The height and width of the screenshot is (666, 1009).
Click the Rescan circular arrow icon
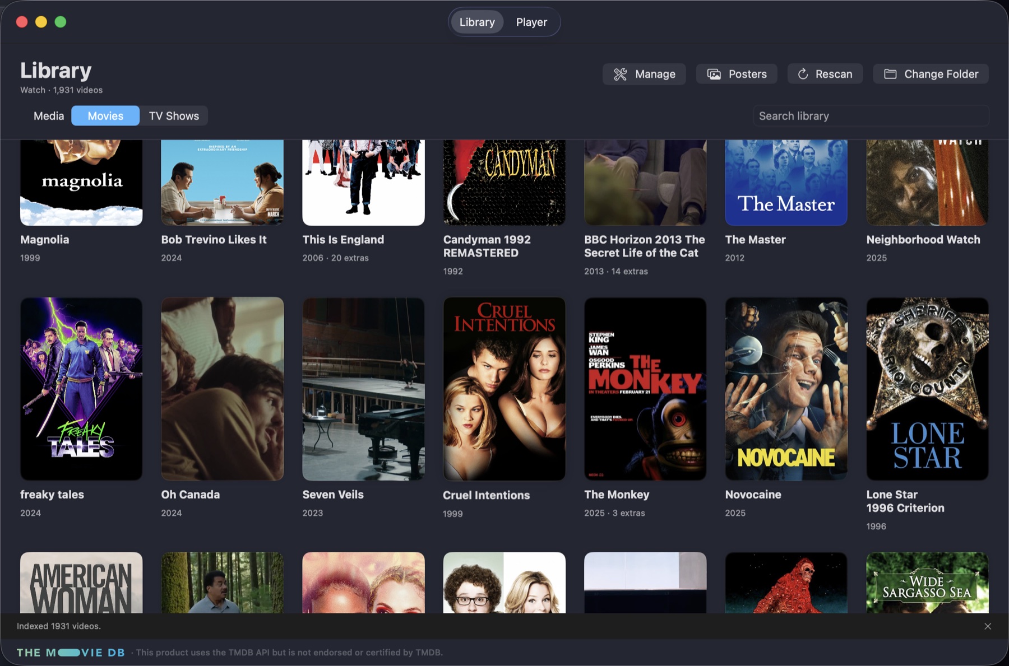803,74
